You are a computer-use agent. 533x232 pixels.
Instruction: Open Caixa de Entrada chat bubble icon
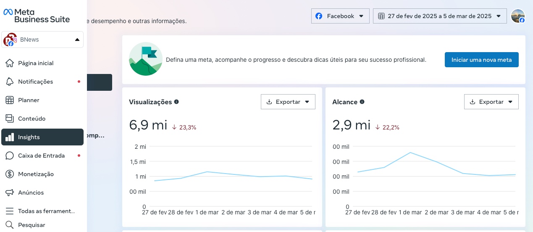(x=10, y=156)
